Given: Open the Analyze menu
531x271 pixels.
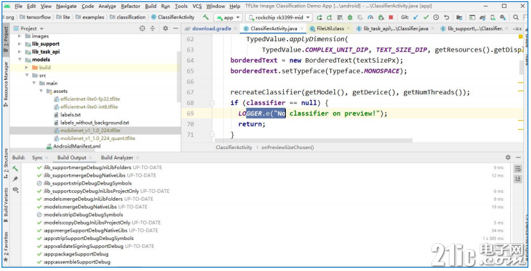Looking at the screenshot, I should coord(107,6).
